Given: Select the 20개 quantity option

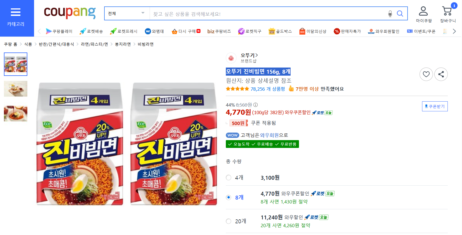Looking at the screenshot, I should pos(229,221).
